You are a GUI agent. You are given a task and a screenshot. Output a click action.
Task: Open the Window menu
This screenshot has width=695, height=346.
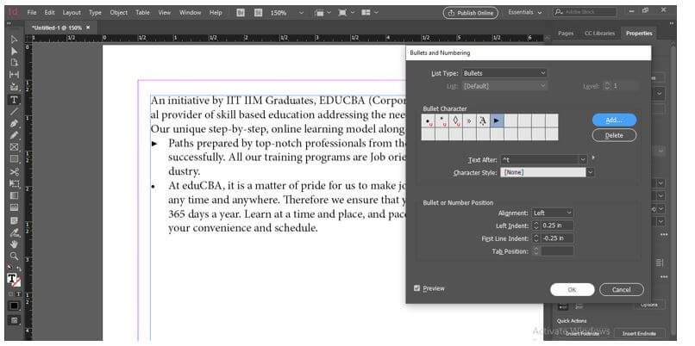click(191, 13)
